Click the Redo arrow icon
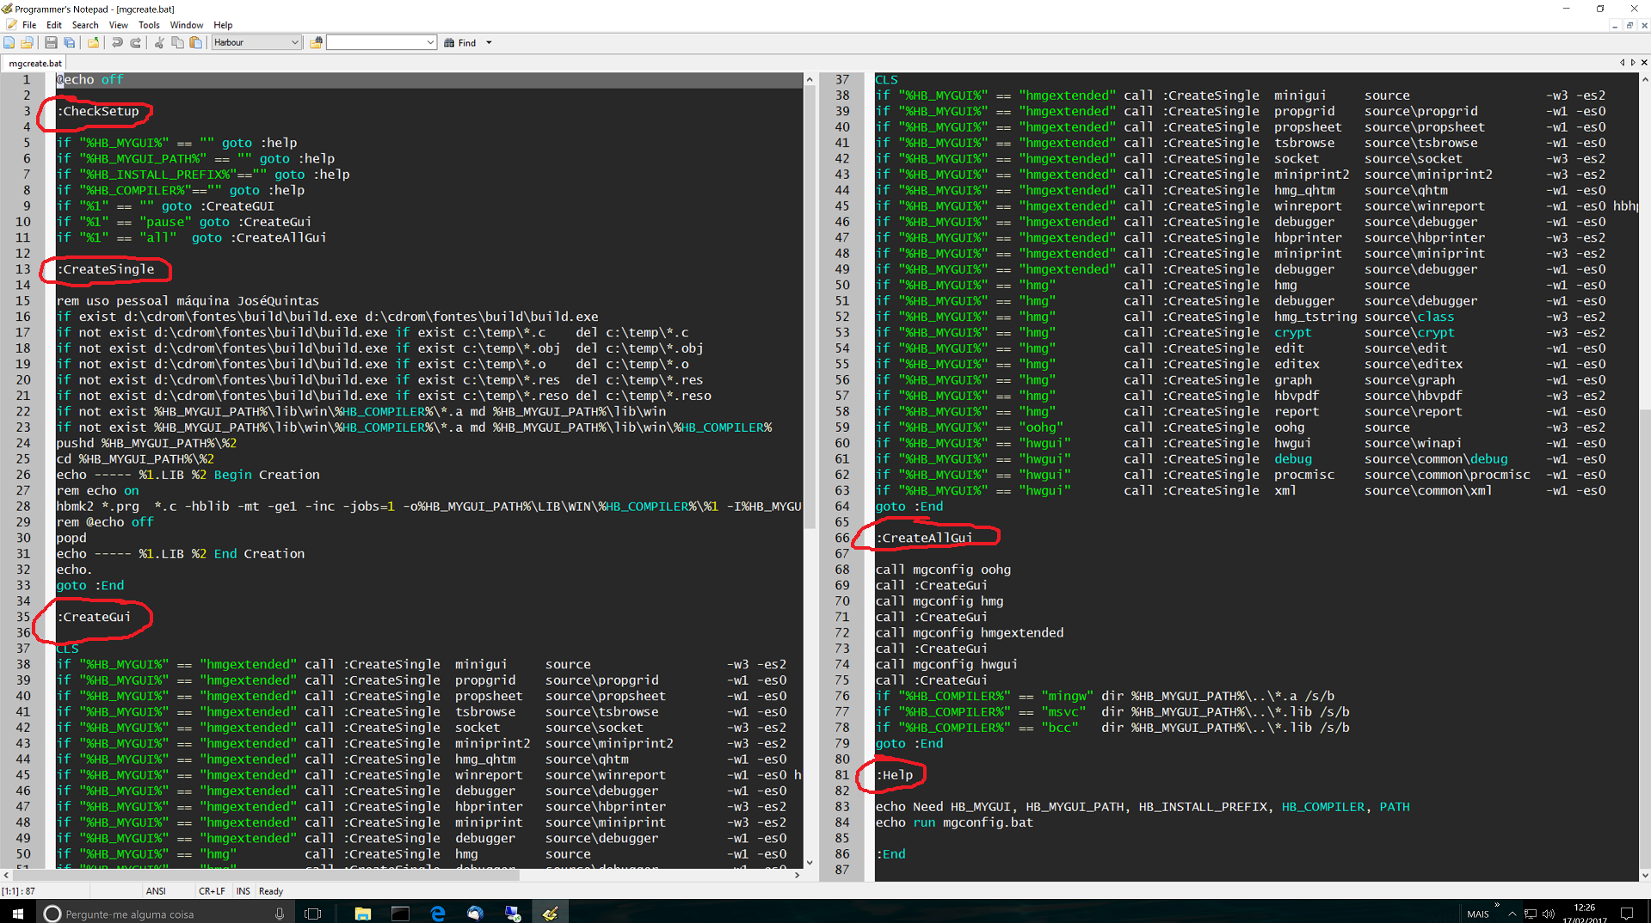1651x923 pixels. coord(136,42)
